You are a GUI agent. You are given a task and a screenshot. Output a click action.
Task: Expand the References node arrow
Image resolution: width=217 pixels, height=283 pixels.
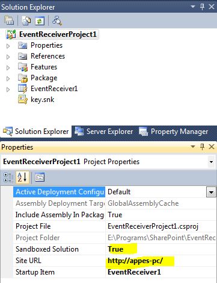(8, 57)
